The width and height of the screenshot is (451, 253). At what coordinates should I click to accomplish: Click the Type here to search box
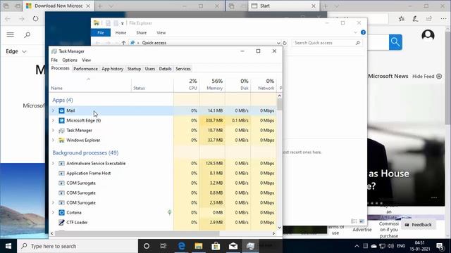pyautogui.click(x=78, y=246)
